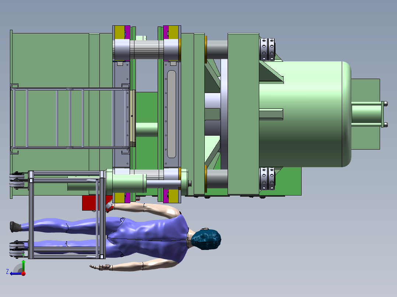The width and height of the screenshot is (397, 297).
Task: Select the upper-right perforated tie-bar nut
Action: [x=267, y=49]
